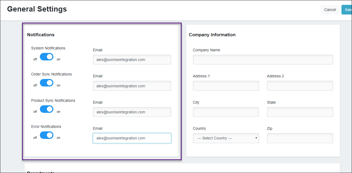Click the 'on' label beside Error Notifications toggle
352x173 pixels.
click(58, 138)
